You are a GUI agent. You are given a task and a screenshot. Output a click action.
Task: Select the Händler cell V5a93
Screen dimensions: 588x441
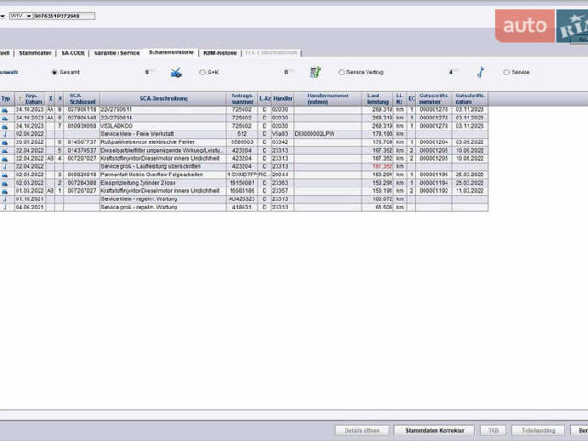coord(282,134)
